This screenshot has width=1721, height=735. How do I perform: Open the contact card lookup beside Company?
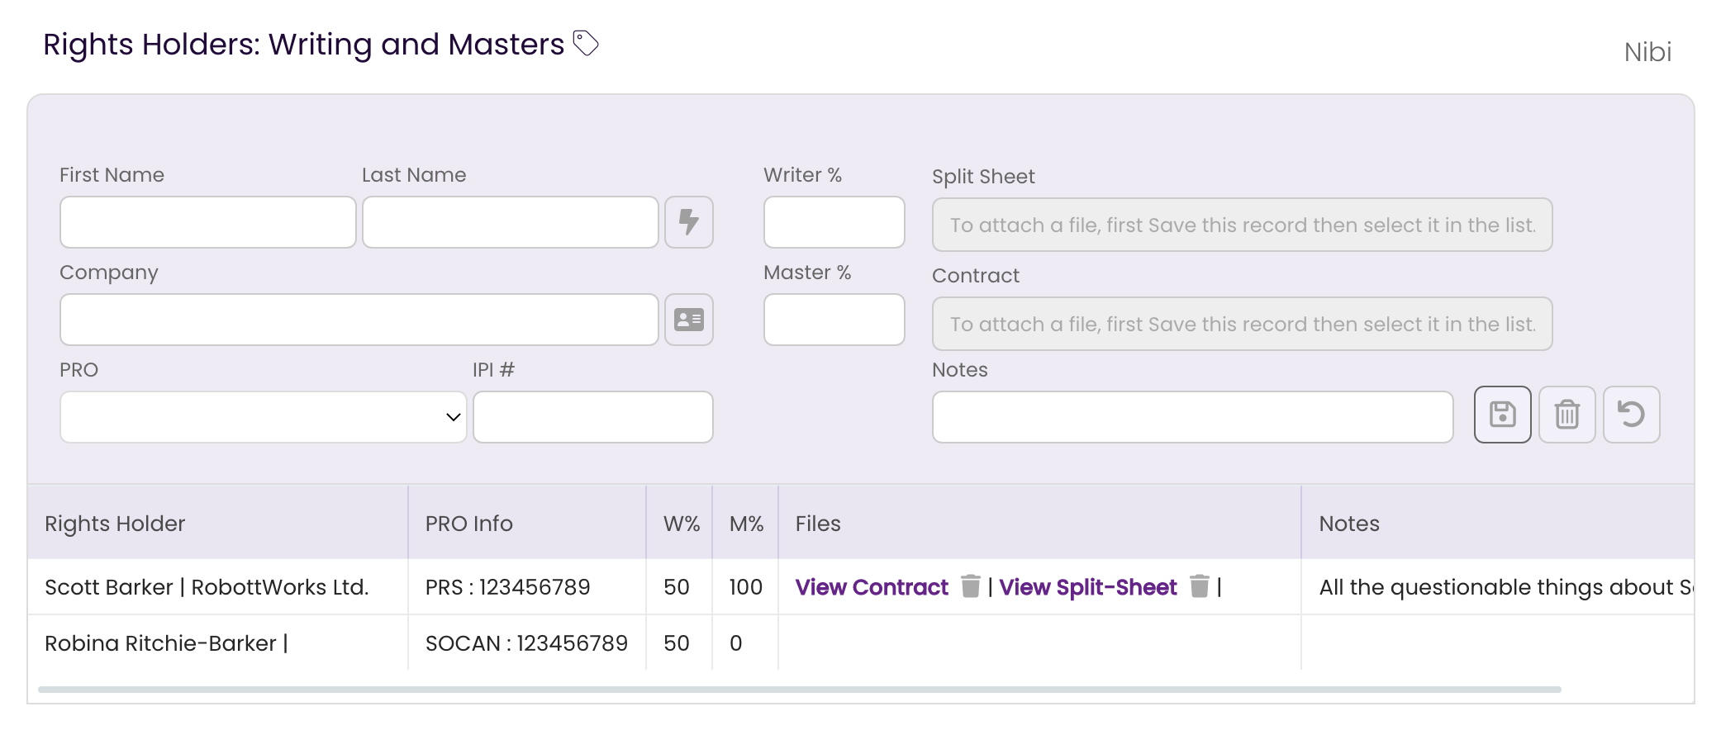tap(689, 320)
